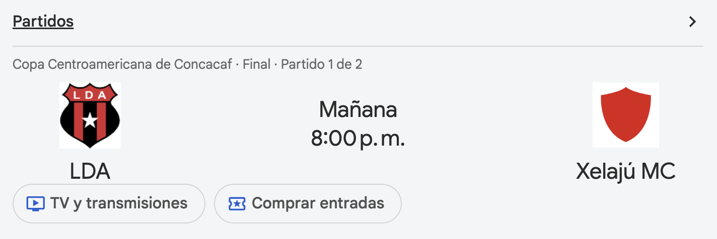Select the Xelajú MC team name
This screenshot has height=239, width=717.
click(625, 172)
